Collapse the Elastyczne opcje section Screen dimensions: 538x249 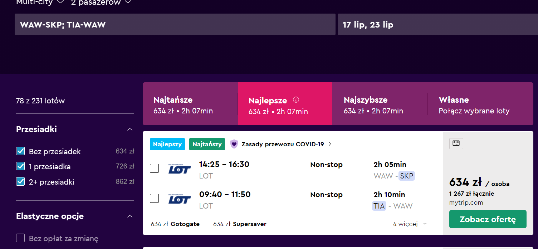pos(130,216)
